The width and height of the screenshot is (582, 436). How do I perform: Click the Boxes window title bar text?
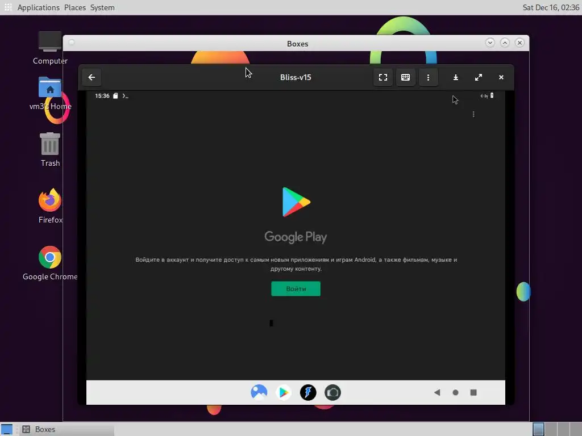[297, 44]
